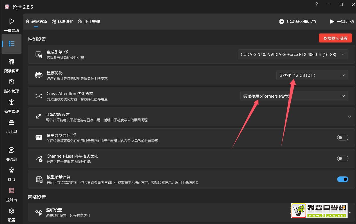
Task: Open 模型管理 model cube icon
Action: (x=12, y=102)
